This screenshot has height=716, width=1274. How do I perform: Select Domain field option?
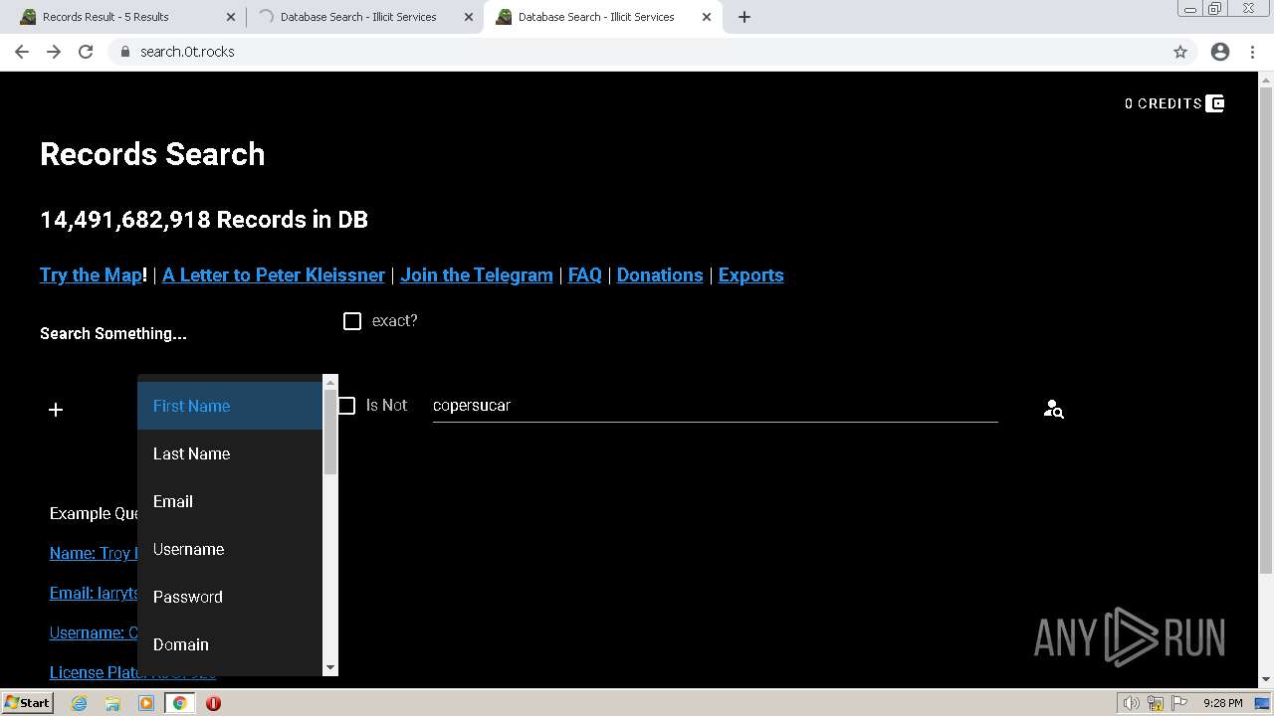point(230,644)
